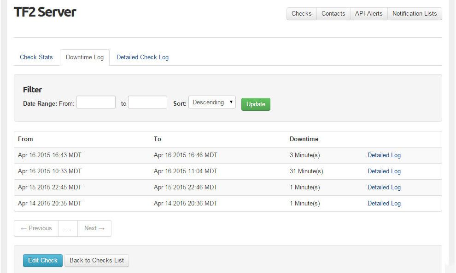This screenshot has height=273, width=456.
Task: Switch to Detailed Check Log tab
Action: [x=142, y=57]
